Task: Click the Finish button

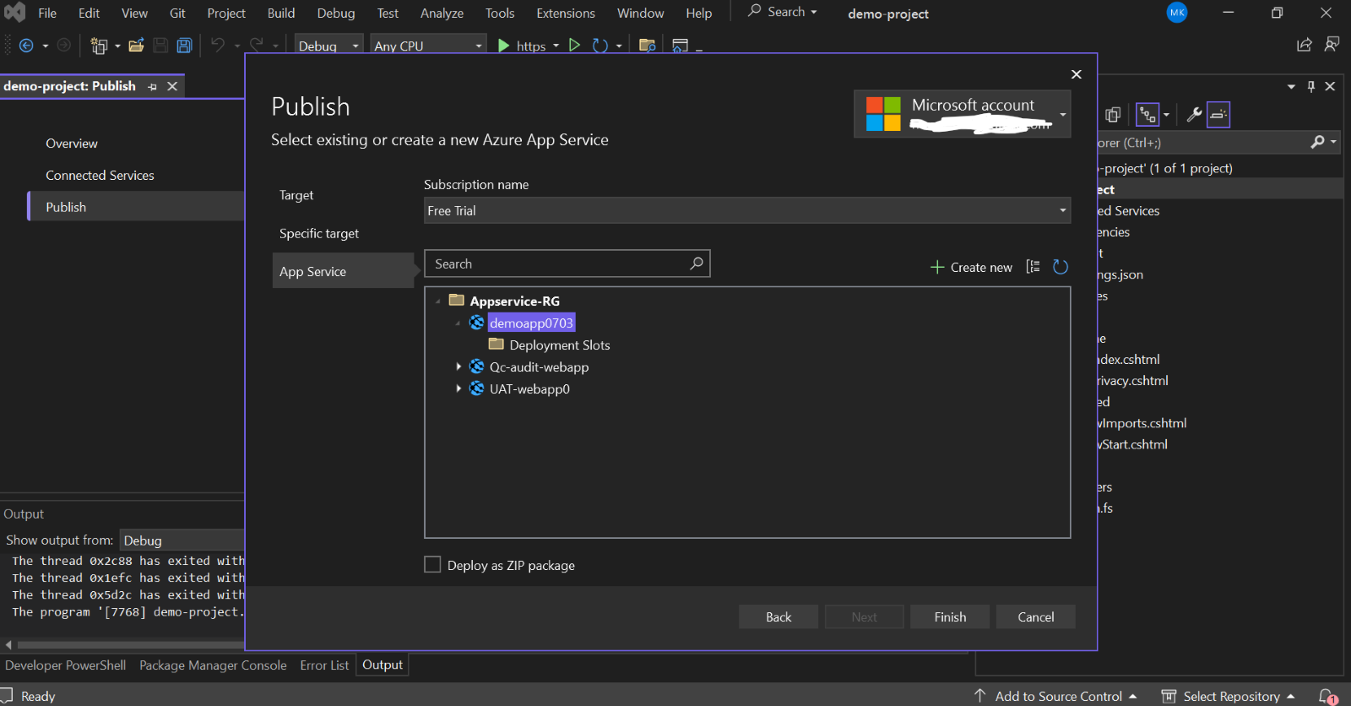Action: [950, 617]
